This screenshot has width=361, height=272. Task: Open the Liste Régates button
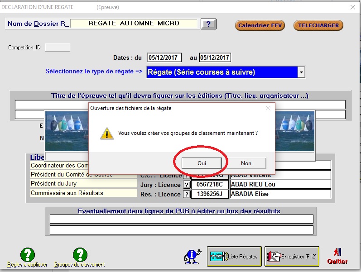pos(234,256)
